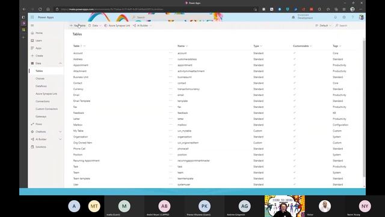Viewport: 385px width, 217px height.
Task: Open more options for Mailbox row
Action: coord(171,125)
